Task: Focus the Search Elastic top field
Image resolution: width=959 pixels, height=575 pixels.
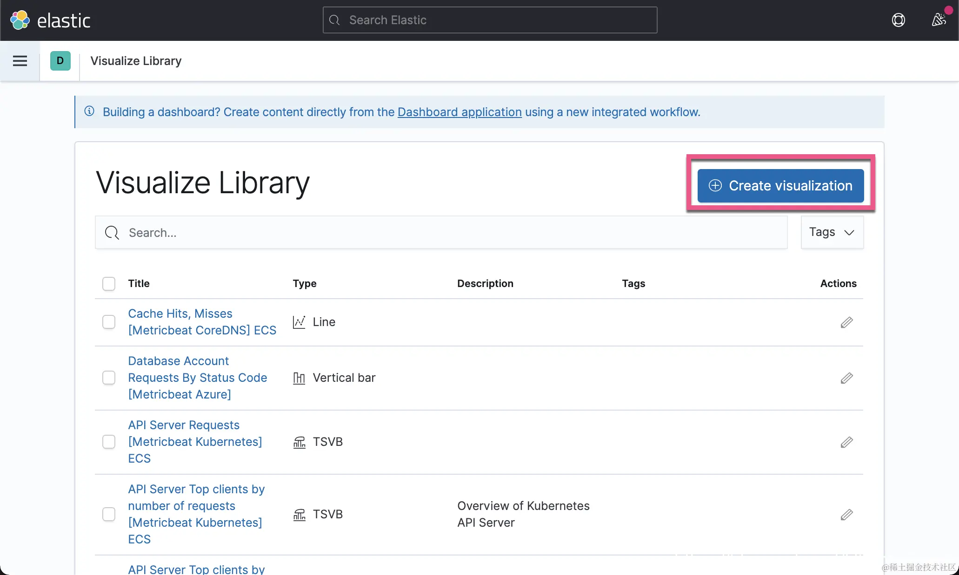Action: pos(490,20)
